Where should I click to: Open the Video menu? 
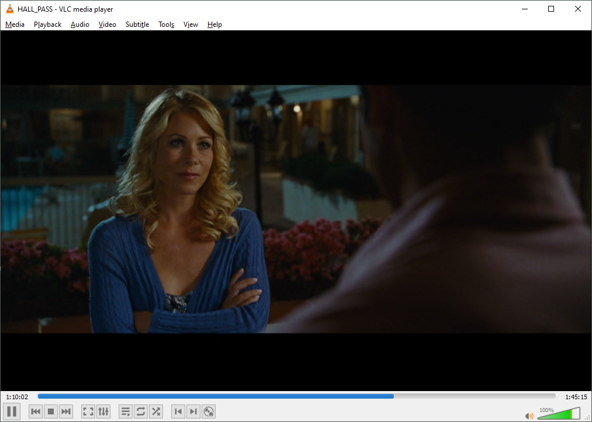click(107, 25)
